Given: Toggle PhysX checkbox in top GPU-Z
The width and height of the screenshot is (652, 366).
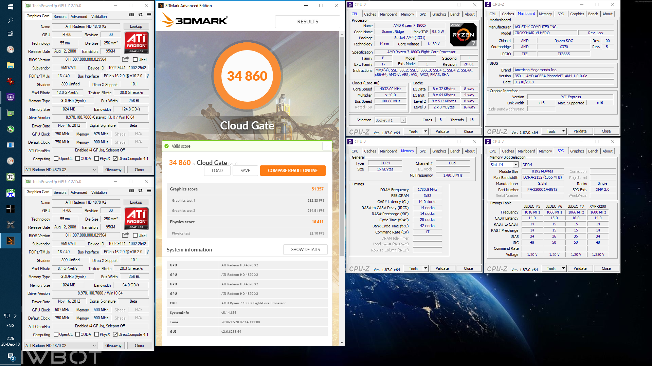Looking at the screenshot, I should coord(96,159).
